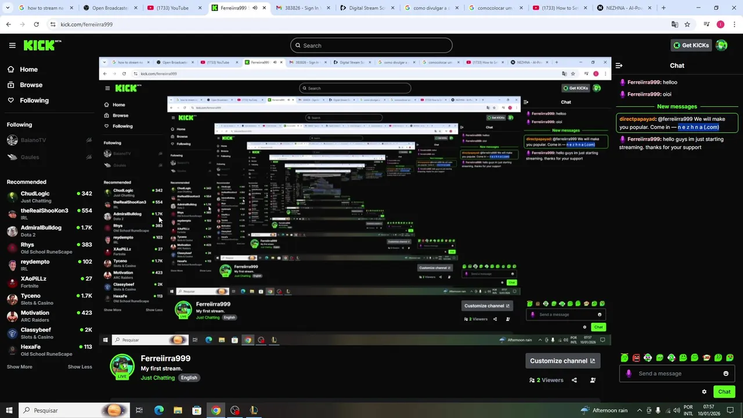Open the POR INTL language selector
Screen dimensions: 743x418
pyautogui.click(x=688, y=410)
